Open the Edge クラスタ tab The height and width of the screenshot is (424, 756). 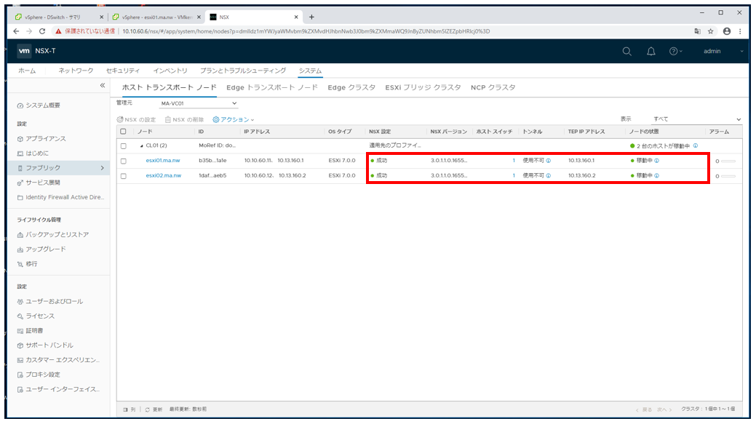pyautogui.click(x=351, y=88)
